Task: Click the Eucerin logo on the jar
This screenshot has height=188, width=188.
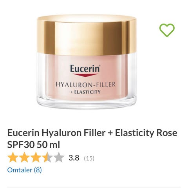Action: click(x=85, y=69)
